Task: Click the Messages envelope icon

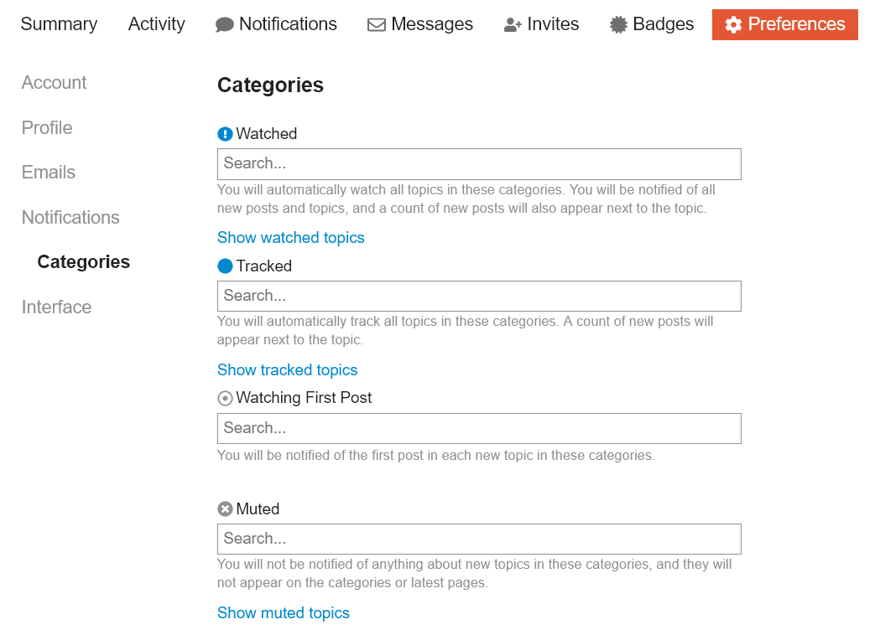Action: 377,24
